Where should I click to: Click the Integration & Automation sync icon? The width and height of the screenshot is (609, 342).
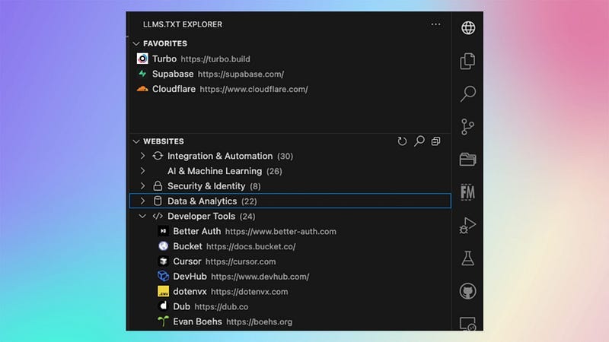[x=158, y=156]
